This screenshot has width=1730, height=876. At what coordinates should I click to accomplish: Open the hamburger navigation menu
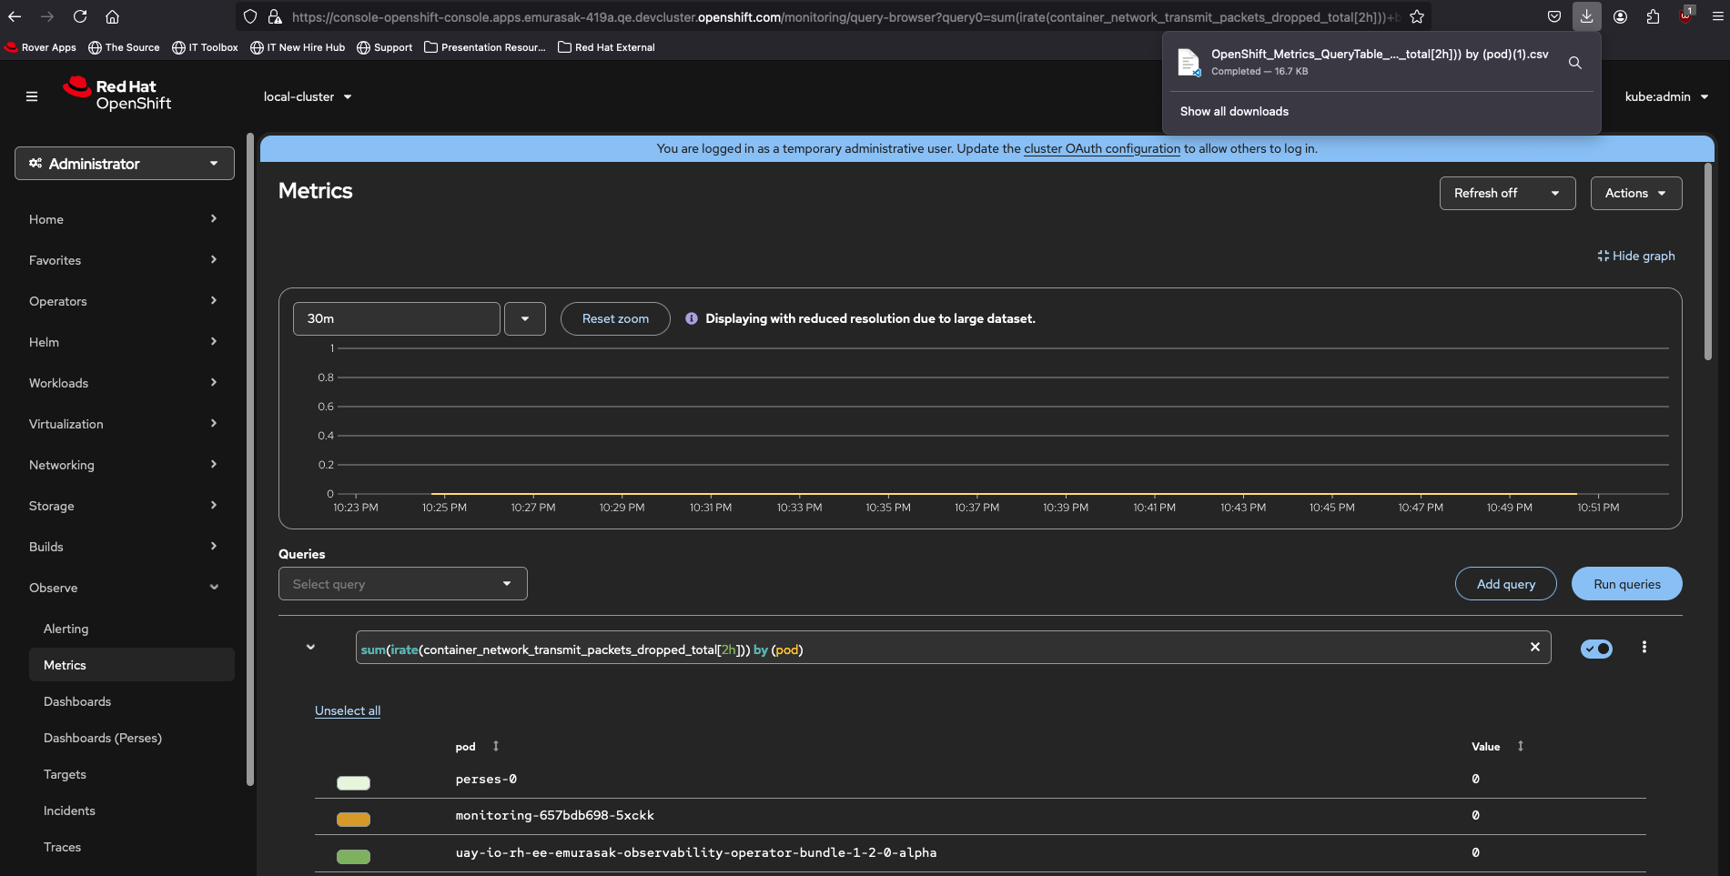[x=32, y=96]
